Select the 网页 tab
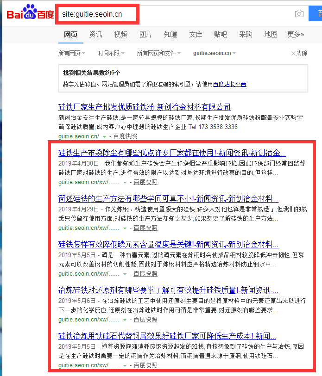Image resolution: width=322 pixels, height=376 pixels. tap(70, 35)
